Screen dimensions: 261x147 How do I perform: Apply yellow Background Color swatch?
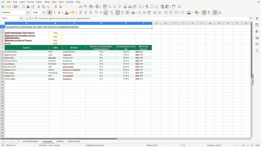[73, 13]
